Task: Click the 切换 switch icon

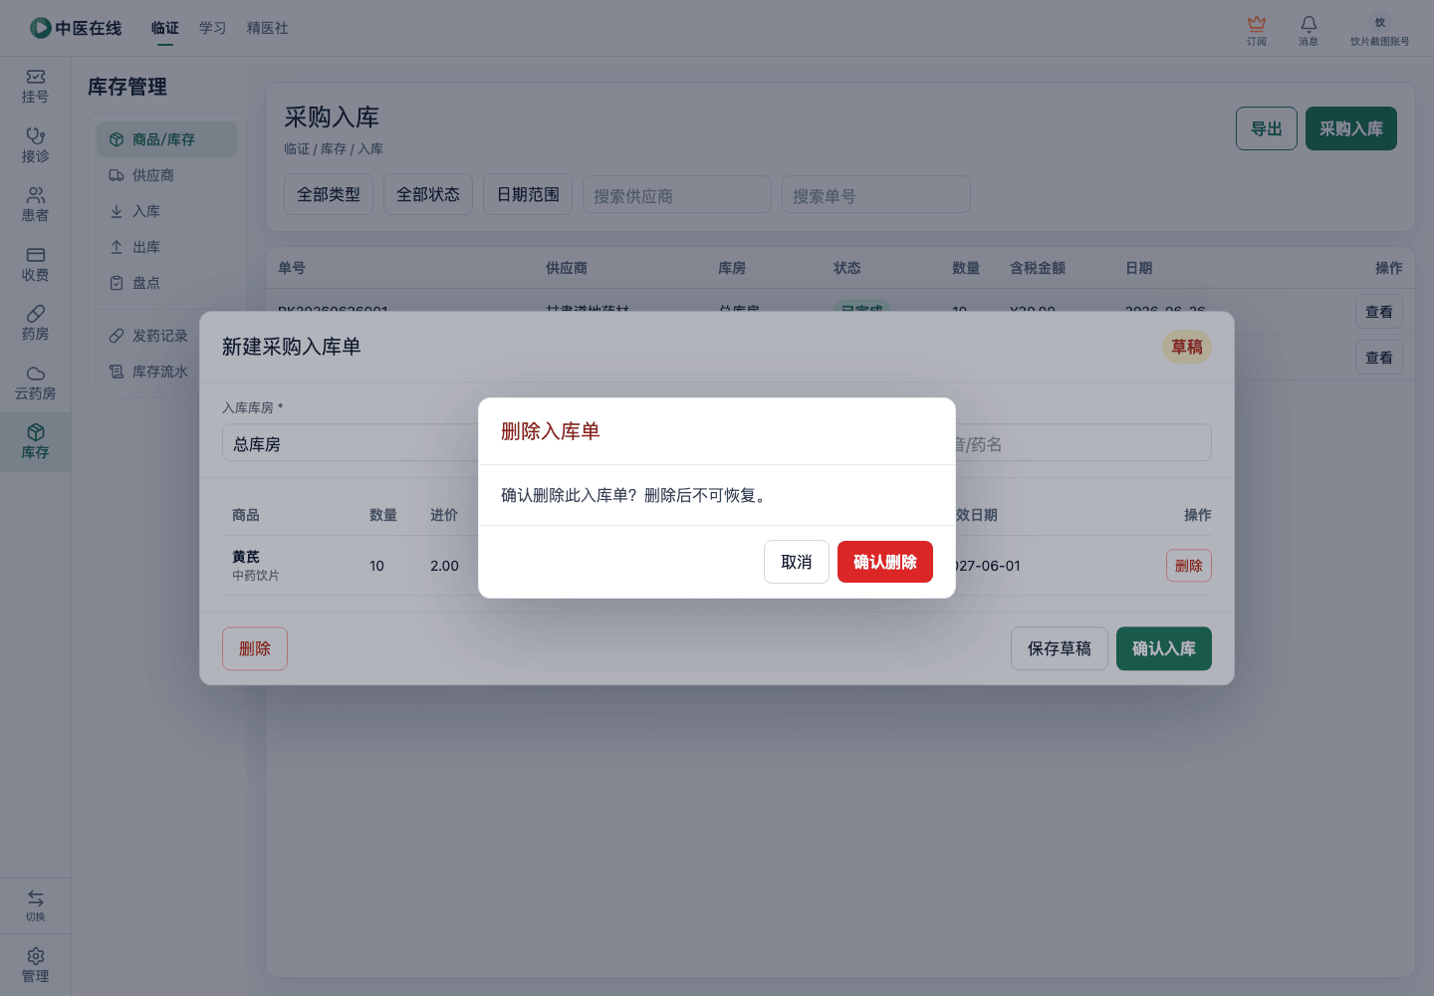Action: click(35, 905)
